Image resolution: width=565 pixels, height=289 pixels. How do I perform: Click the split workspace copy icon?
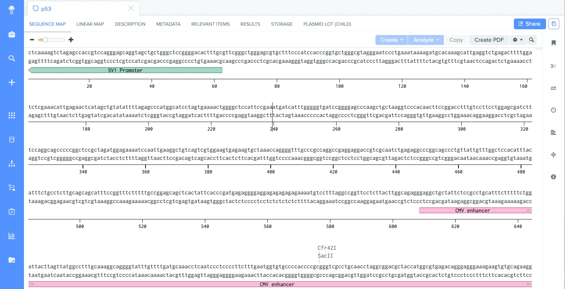point(554,24)
